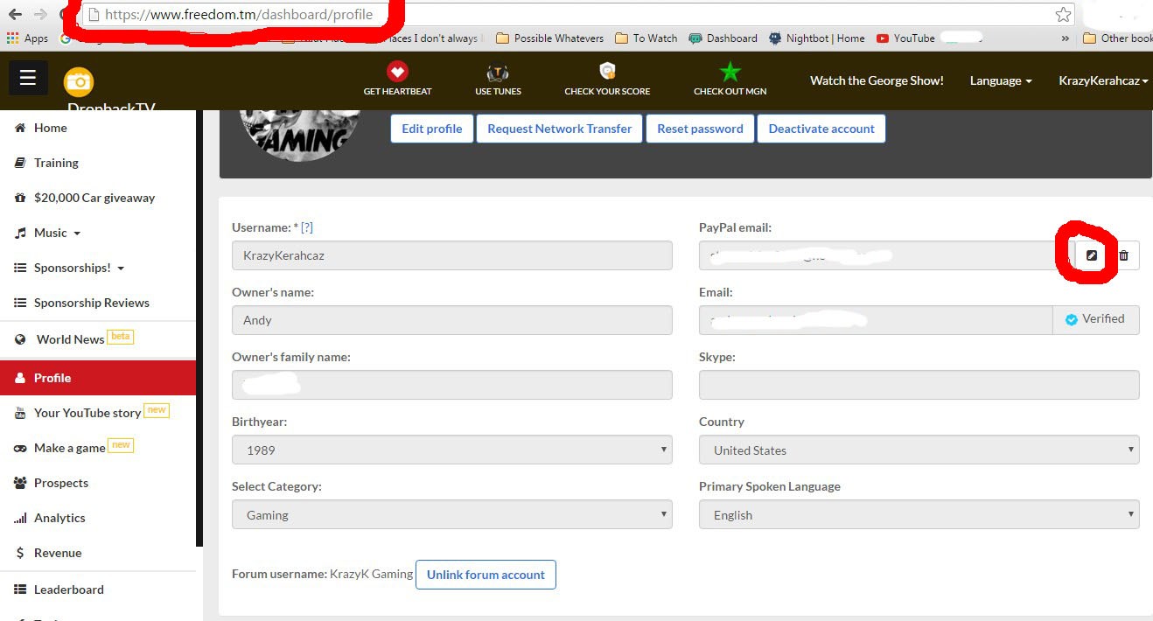Click the Check Your Score icon
The width and height of the screenshot is (1153, 621).
(607, 72)
